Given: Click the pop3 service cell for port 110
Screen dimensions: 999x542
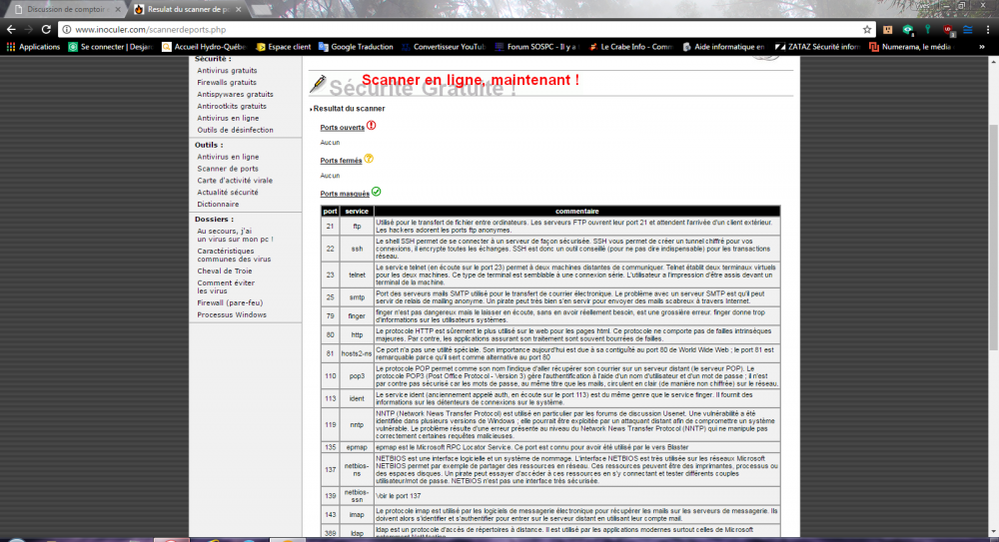Looking at the screenshot, I should 357,375.
